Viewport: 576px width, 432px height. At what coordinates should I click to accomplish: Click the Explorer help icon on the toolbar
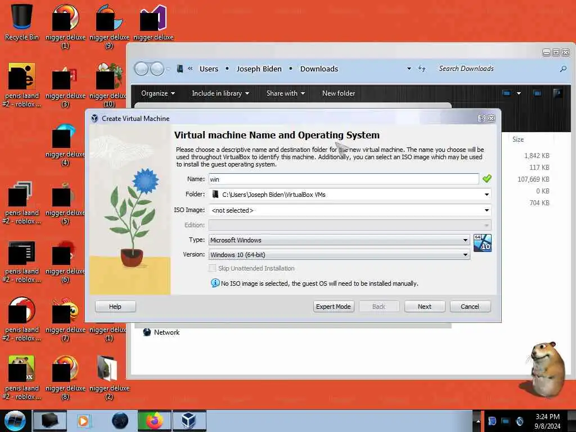coord(557,93)
